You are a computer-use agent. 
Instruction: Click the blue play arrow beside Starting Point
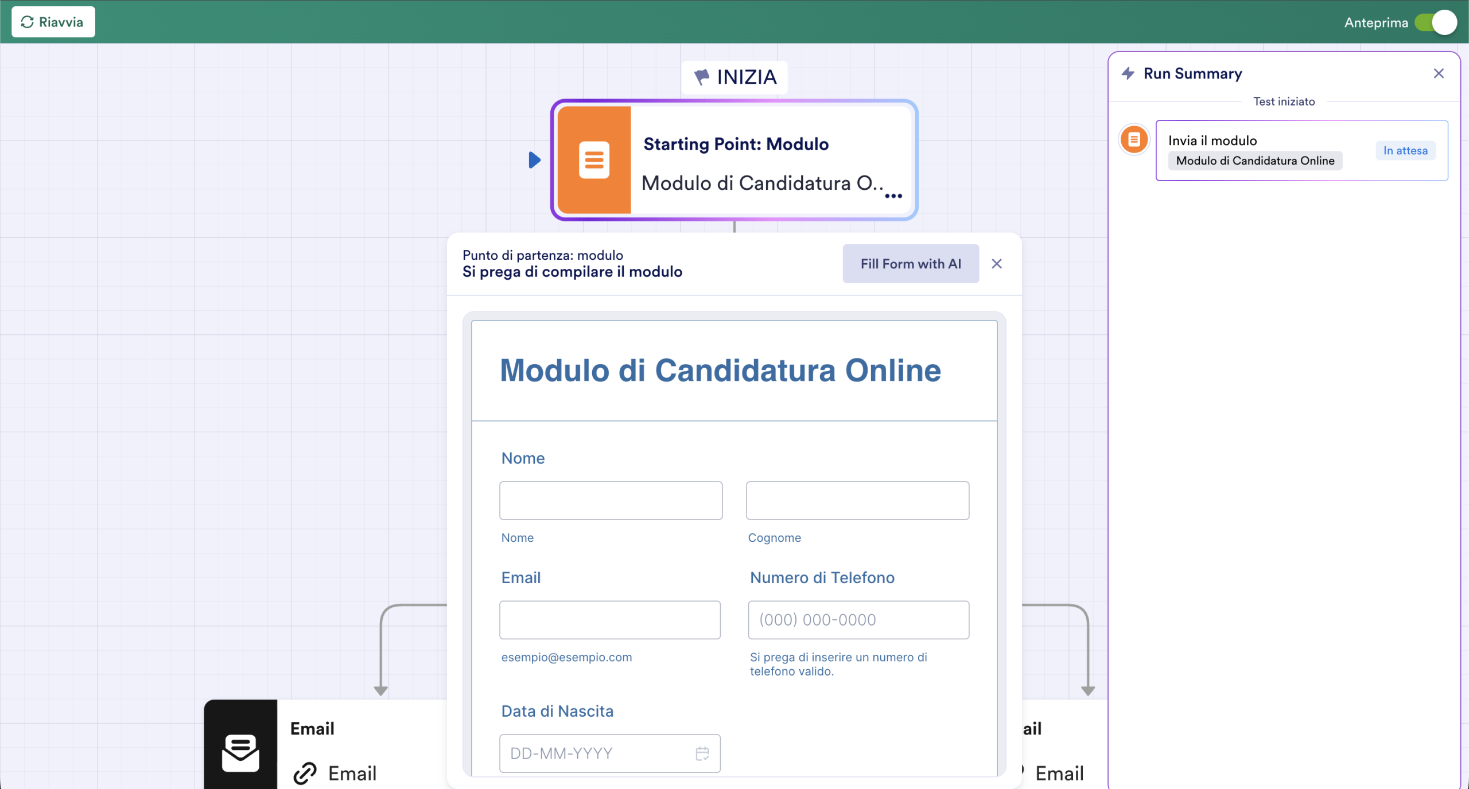[x=534, y=160]
